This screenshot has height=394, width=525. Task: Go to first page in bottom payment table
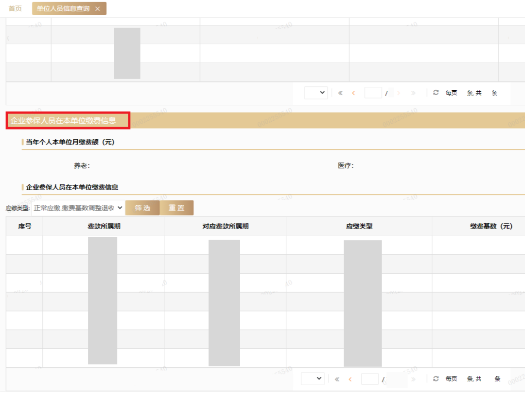pos(337,379)
